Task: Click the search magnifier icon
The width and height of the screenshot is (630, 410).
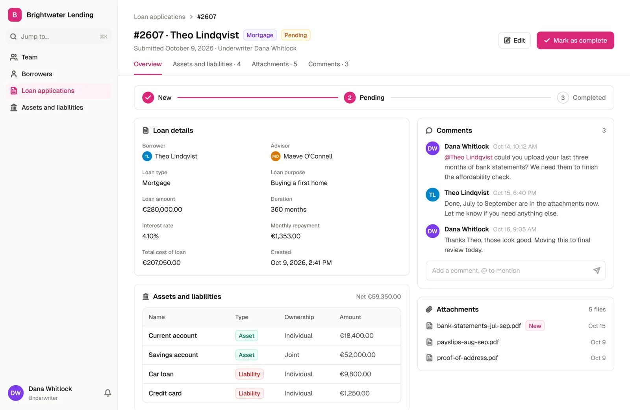Action: click(x=13, y=37)
